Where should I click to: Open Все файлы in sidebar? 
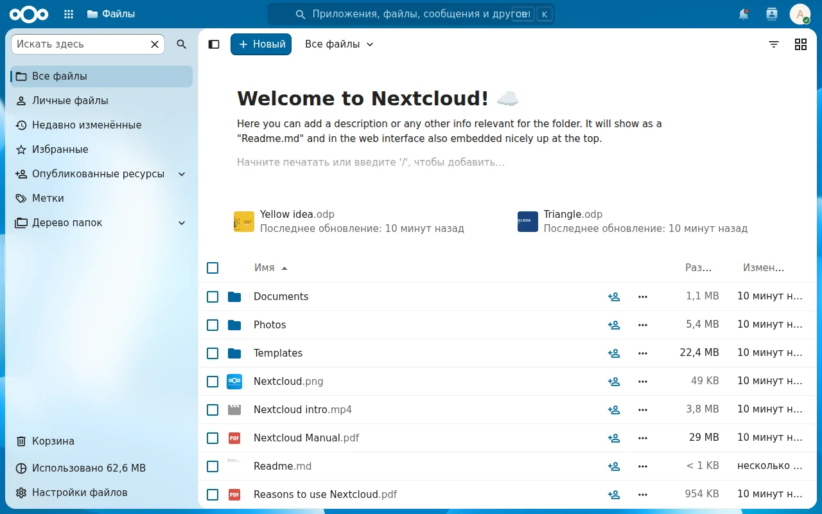point(101,76)
